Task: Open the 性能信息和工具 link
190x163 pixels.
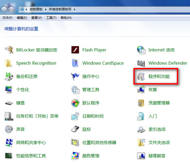Action: (31, 156)
